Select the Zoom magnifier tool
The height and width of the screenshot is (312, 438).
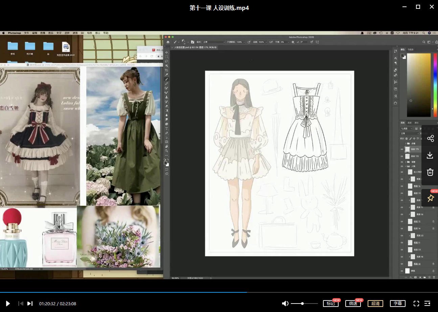coord(167,151)
